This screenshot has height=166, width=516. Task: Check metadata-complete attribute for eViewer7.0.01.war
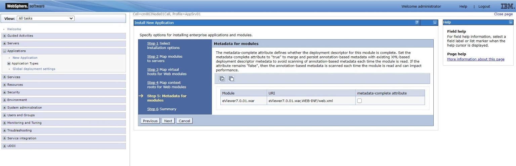pyautogui.click(x=359, y=101)
